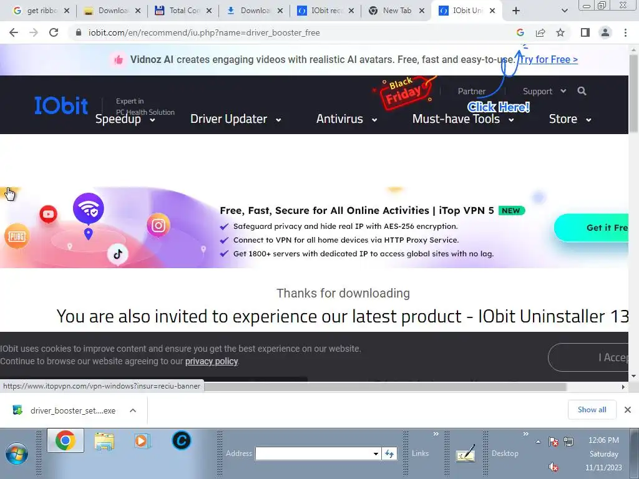
Task: Open the blue C app on taskbar
Action: (182, 440)
